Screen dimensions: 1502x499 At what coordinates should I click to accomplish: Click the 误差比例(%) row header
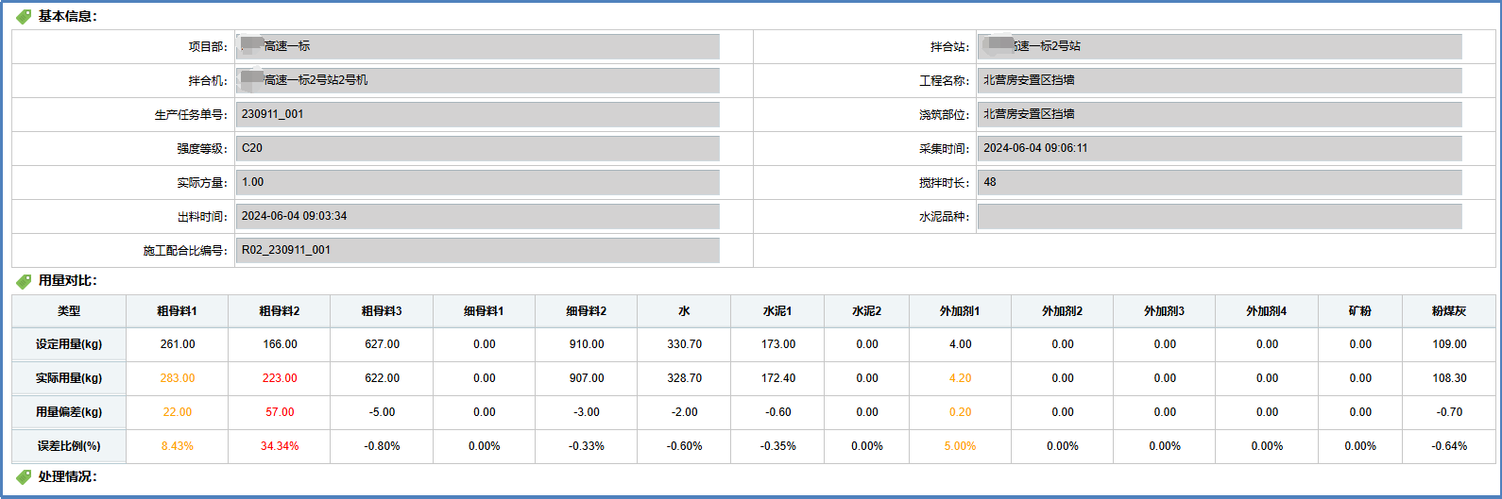coord(69,446)
